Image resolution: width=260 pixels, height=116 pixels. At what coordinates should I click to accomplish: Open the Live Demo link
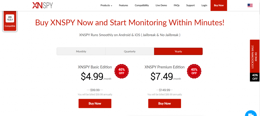coord(161,5)
